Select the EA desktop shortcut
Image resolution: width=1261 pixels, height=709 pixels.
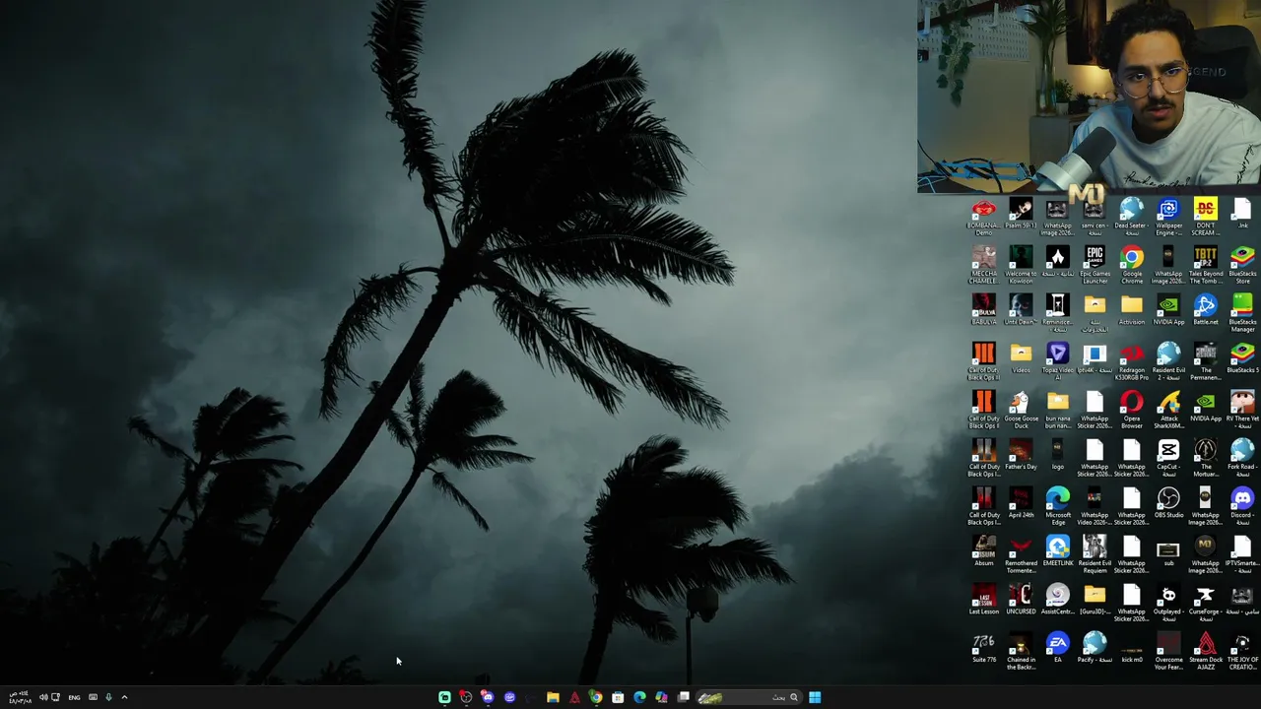[1057, 648]
